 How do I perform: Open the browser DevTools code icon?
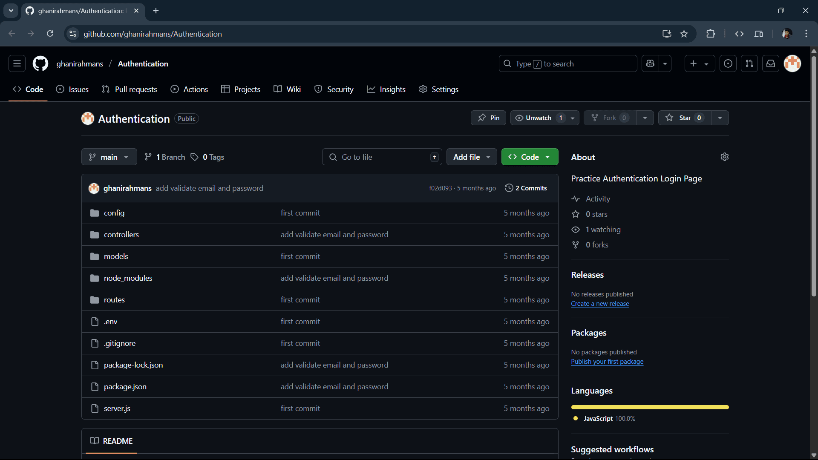(740, 34)
